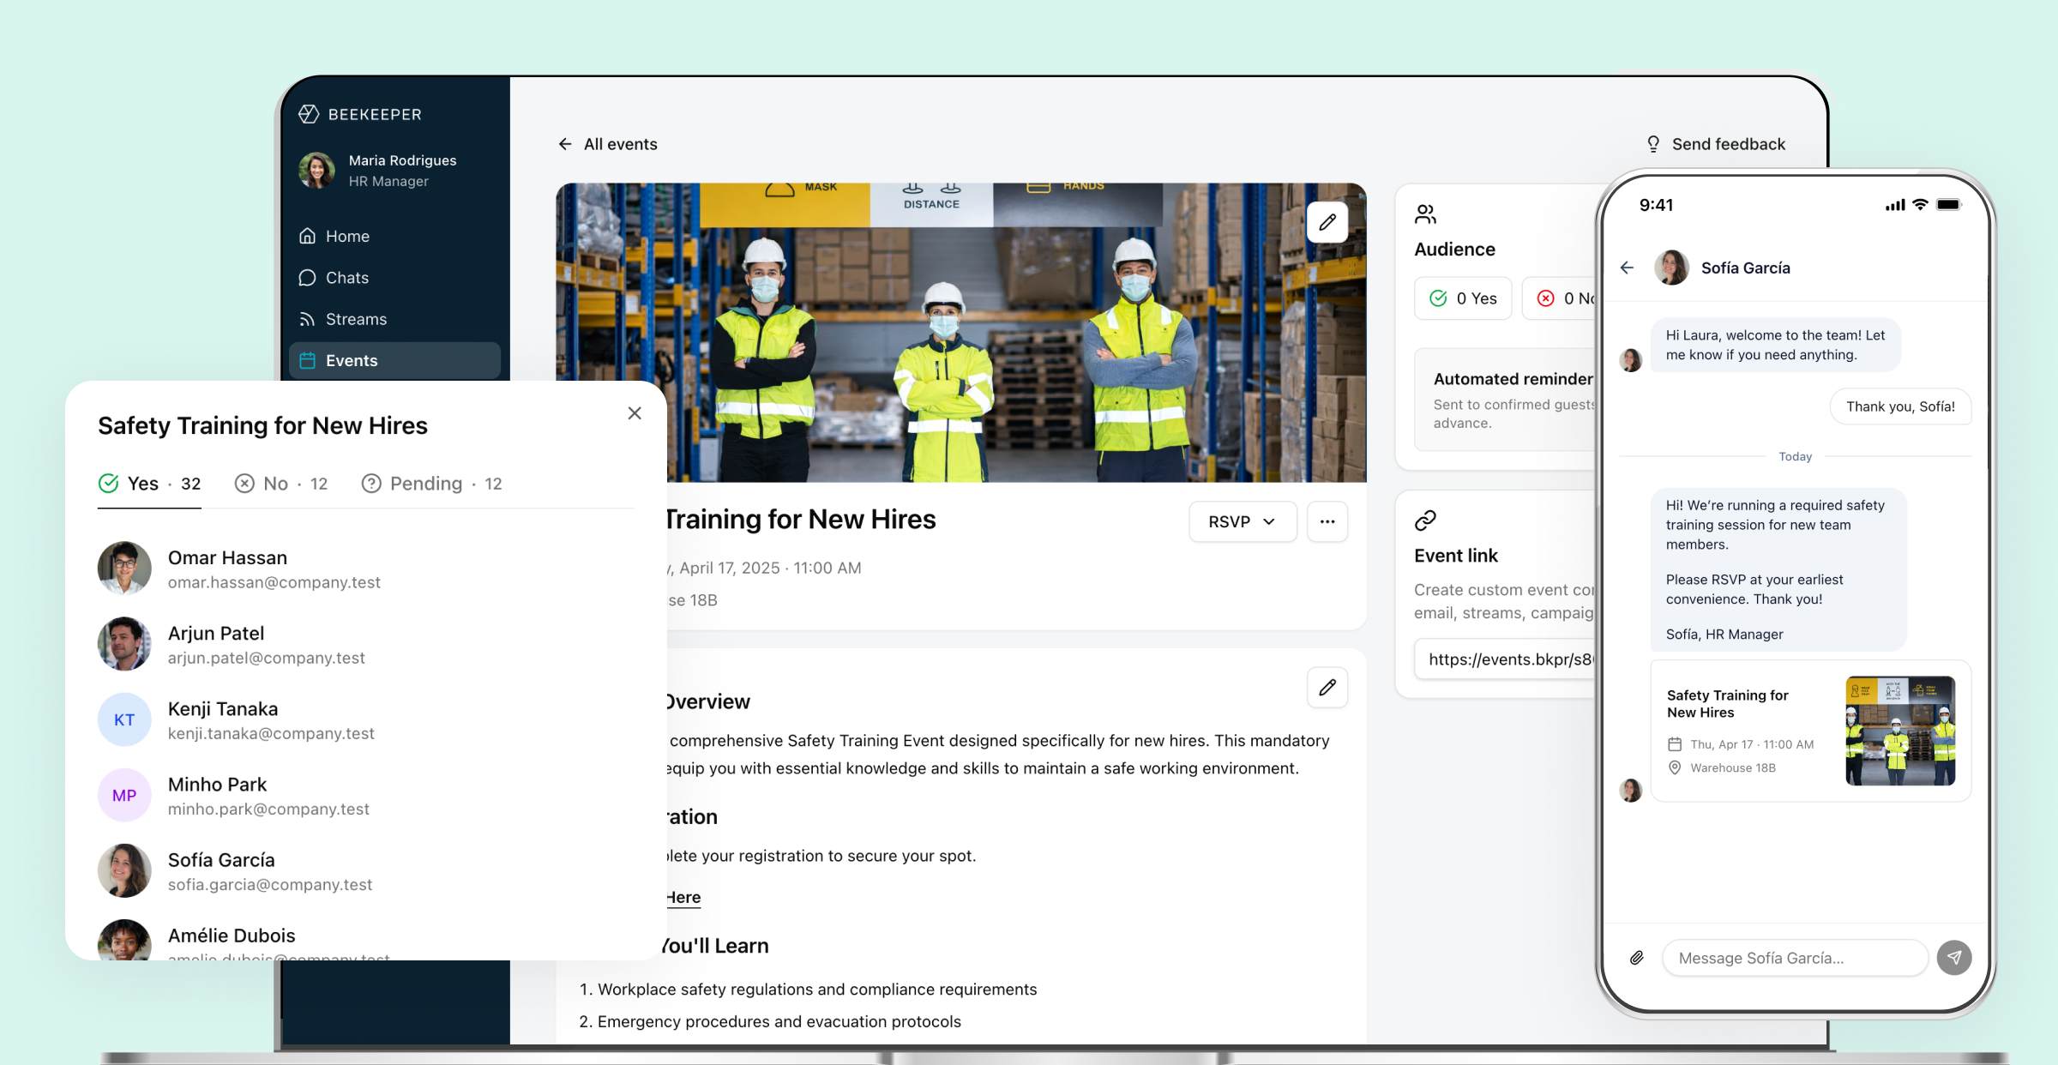Select the Yes tab showing 32 attendees

tap(150, 484)
